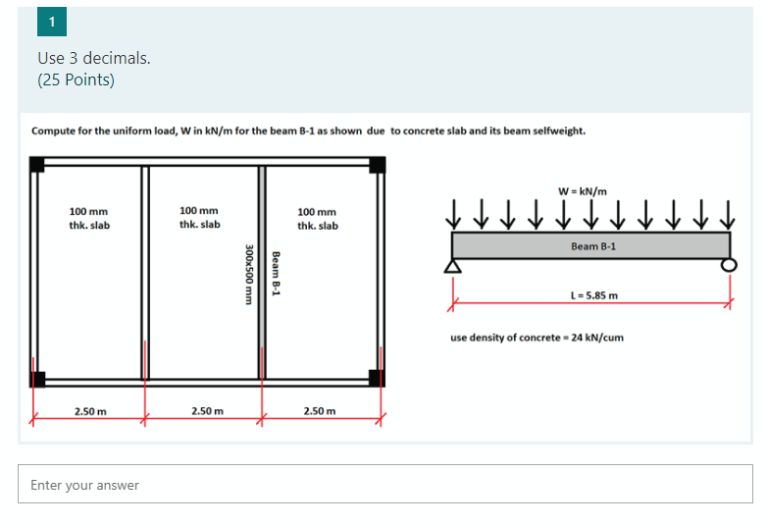767x526 pixels.
Task: Click the 'Use 3 decimals.' text
Action: 94,58
